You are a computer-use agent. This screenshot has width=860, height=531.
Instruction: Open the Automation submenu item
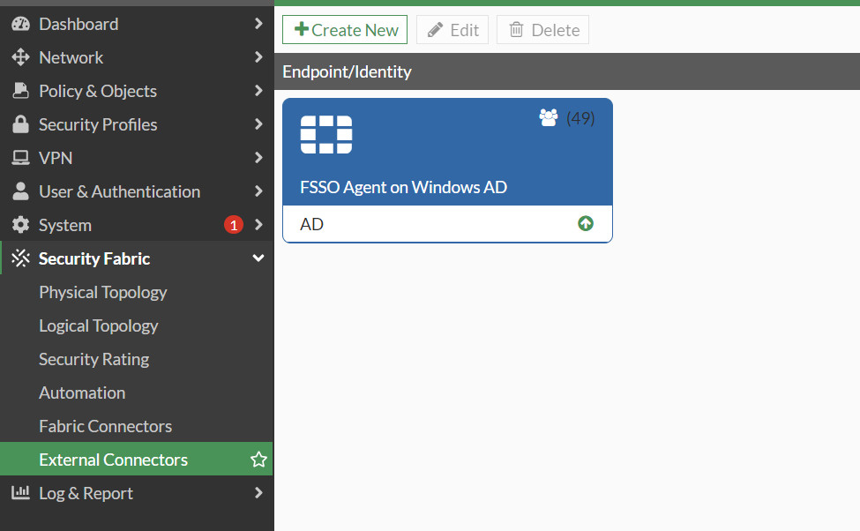82,393
